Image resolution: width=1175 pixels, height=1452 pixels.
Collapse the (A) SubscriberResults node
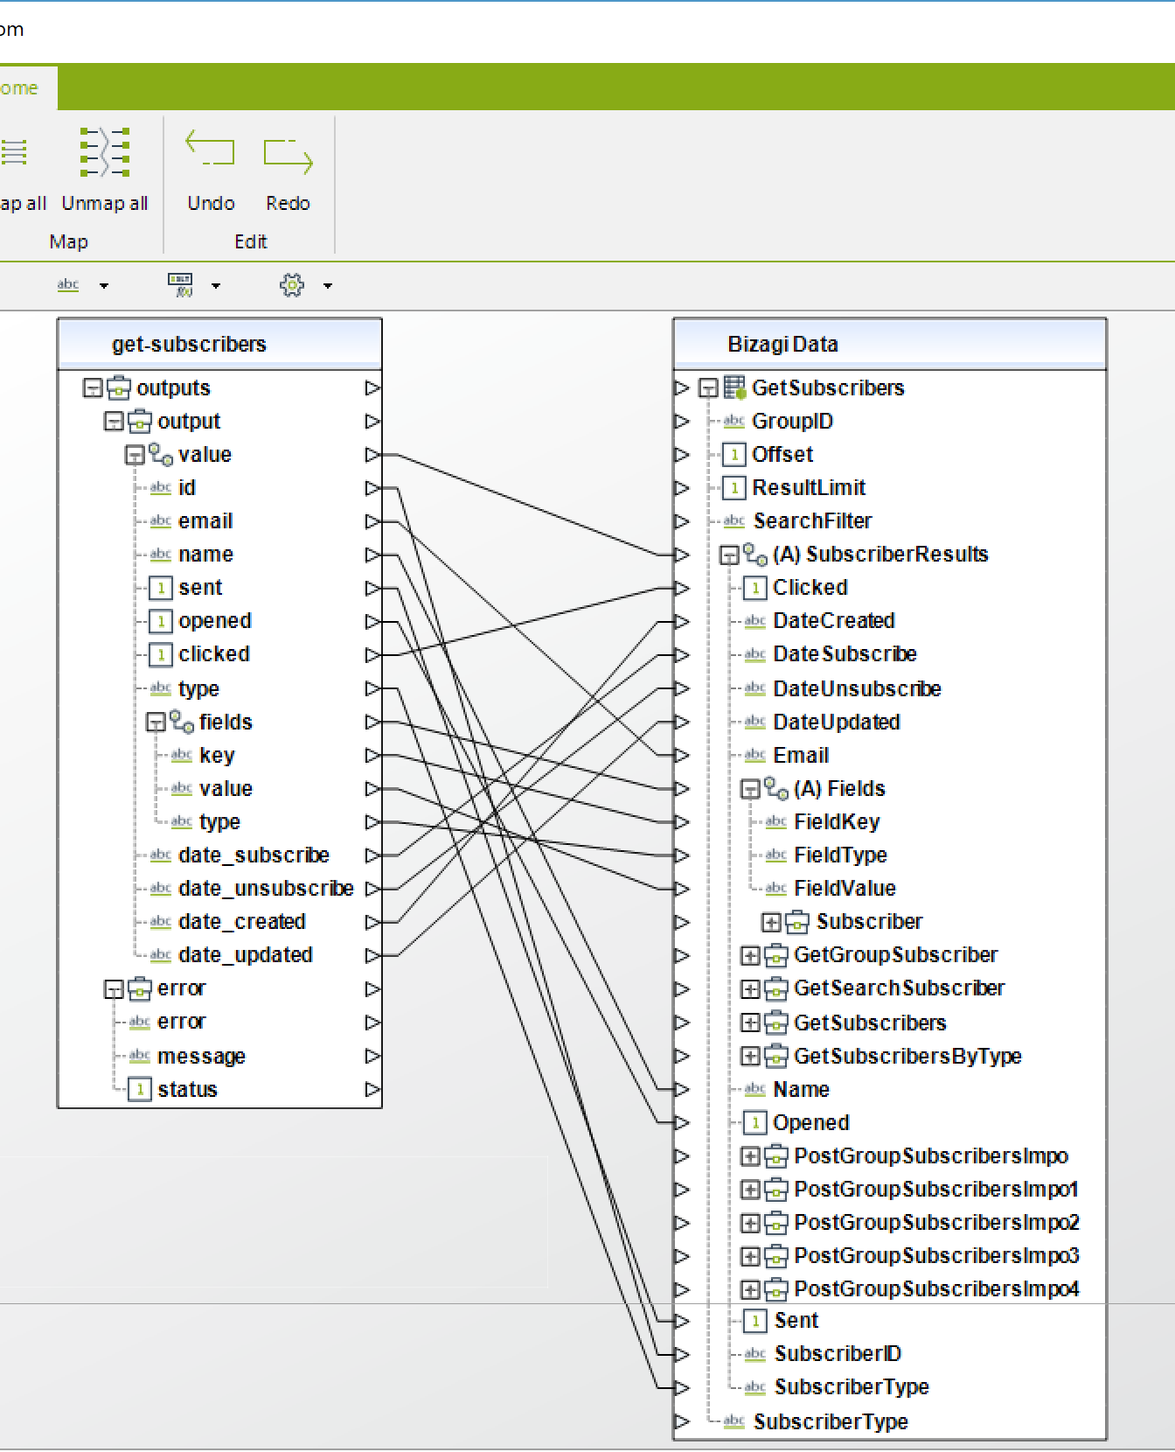click(729, 555)
